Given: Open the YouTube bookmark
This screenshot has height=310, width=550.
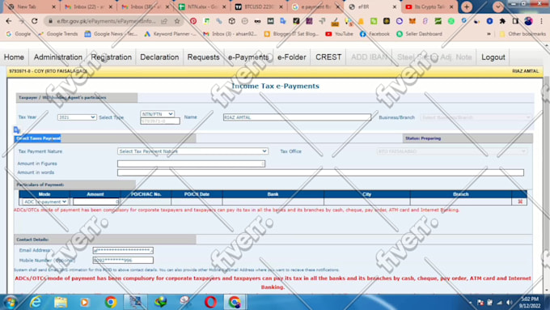Looking at the screenshot, I should pyautogui.click(x=339, y=34).
